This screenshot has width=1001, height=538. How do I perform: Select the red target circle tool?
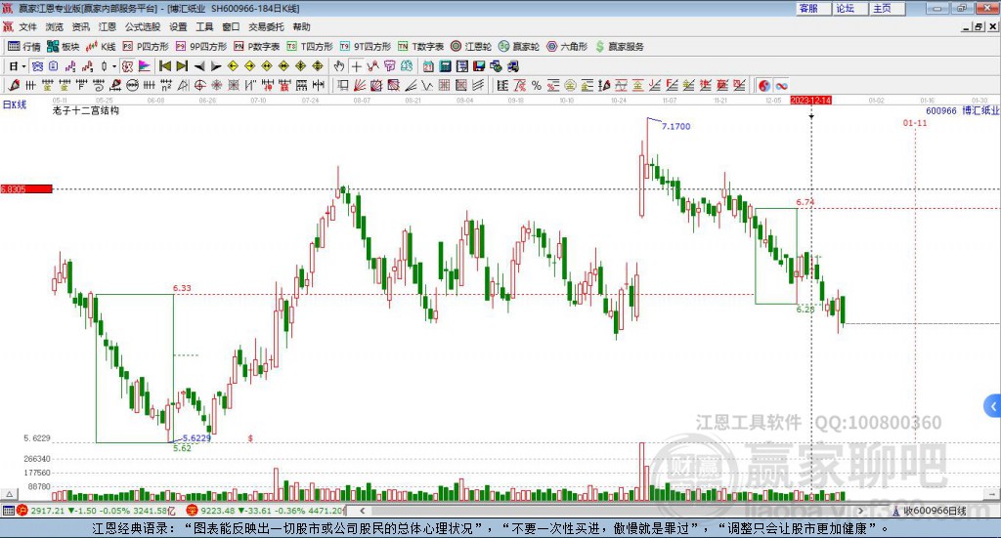coord(199,85)
